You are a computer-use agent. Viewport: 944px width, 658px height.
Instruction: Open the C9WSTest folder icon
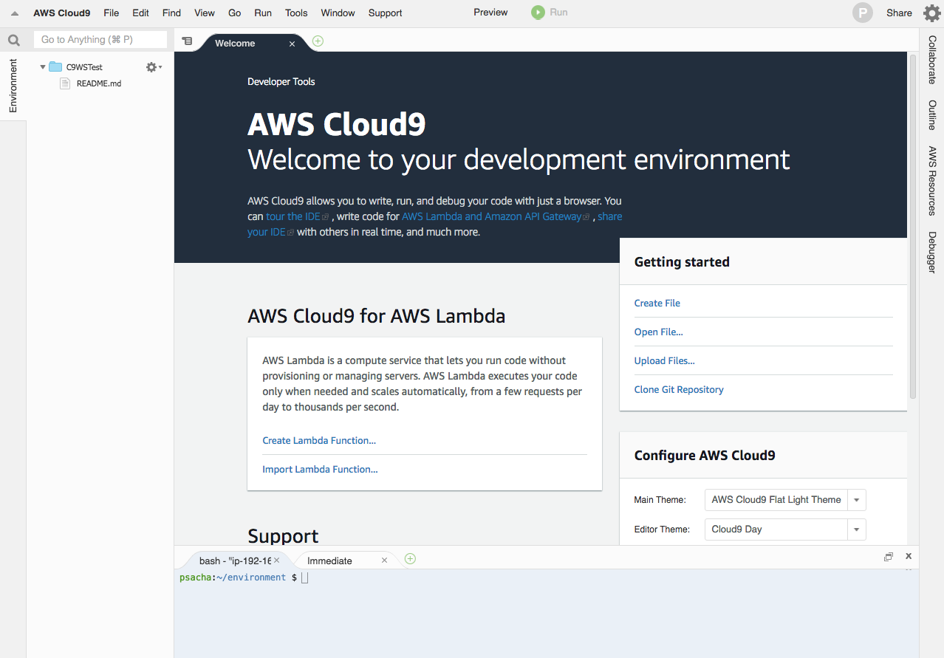point(55,67)
